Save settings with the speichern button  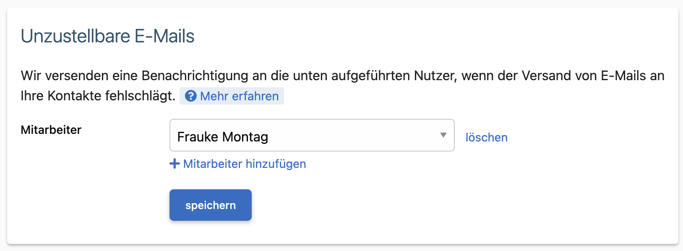click(211, 205)
